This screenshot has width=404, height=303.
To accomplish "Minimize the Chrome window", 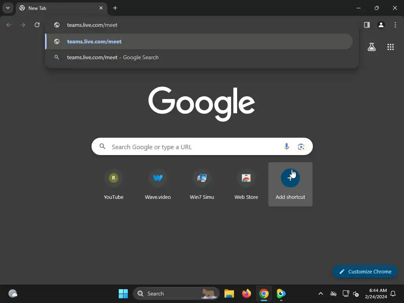I will coord(358,8).
